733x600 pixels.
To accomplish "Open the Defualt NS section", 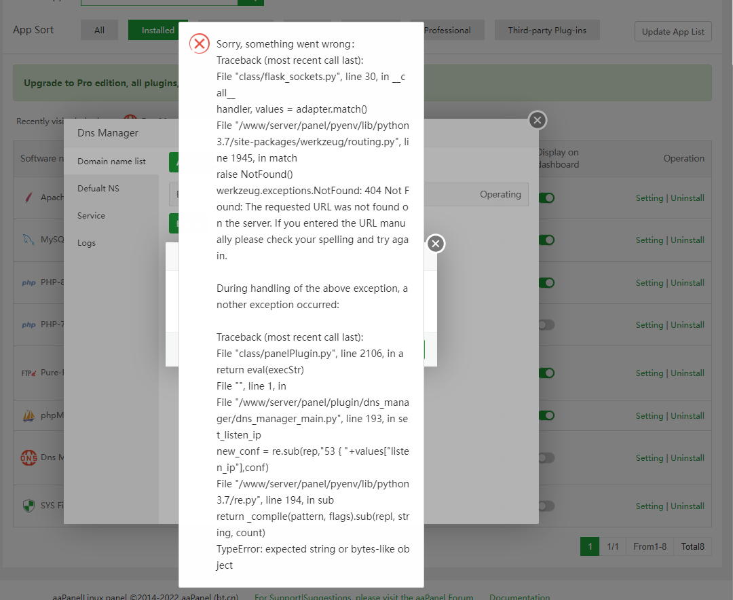I will pyautogui.click(x=98, y=188).
